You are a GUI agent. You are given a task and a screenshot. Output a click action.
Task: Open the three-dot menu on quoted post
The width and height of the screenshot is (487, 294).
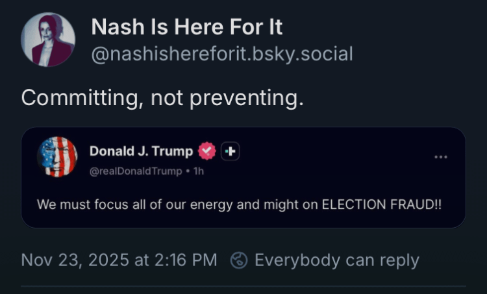click(x=441, y=156)
